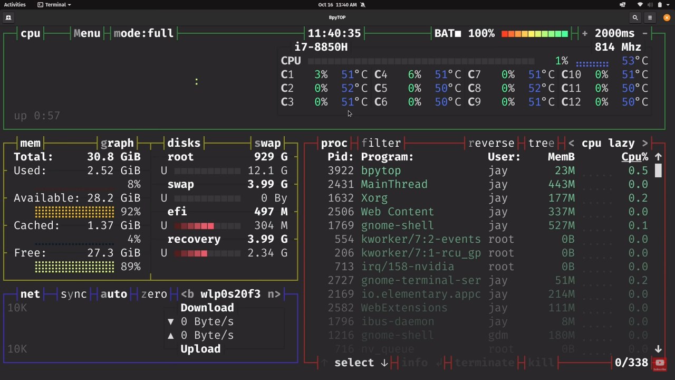Click the kill process button
The image size is (675, 380).
click(541, 363)
